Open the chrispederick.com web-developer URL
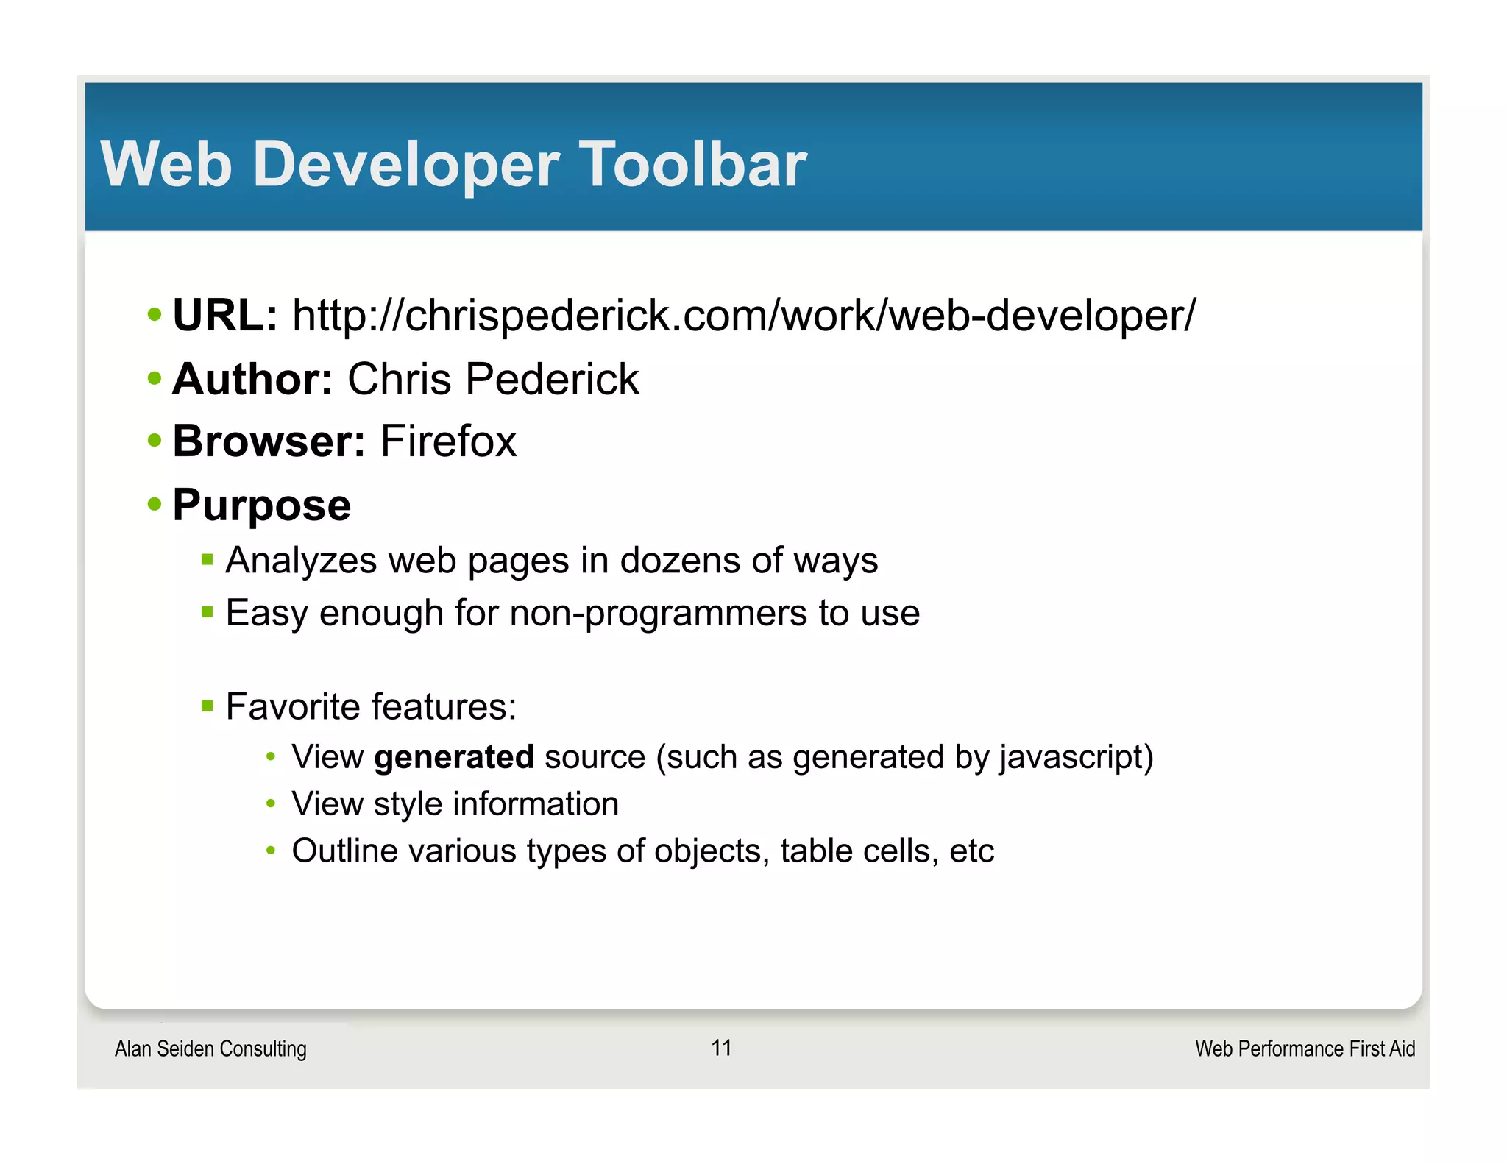1507x1164 pixels. [x=743, y=316]
